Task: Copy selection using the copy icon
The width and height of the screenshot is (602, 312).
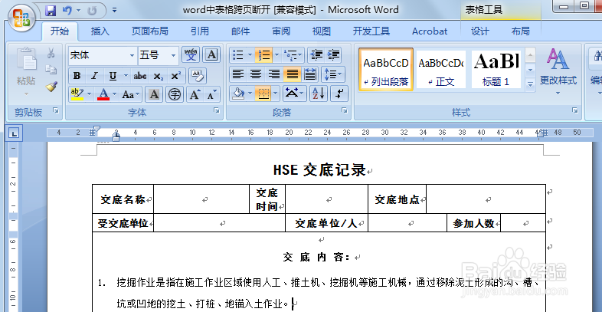Action: (x=51, y=70)
